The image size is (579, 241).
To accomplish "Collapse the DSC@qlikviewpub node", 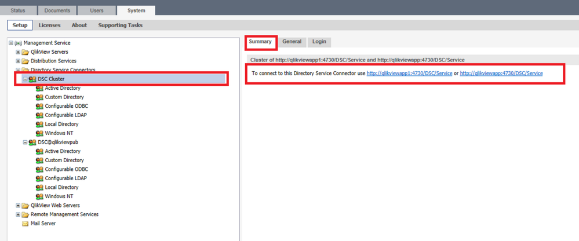I will coord(25,142).
